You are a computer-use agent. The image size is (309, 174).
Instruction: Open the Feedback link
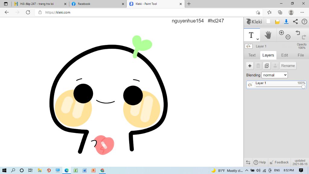(279, 162)
